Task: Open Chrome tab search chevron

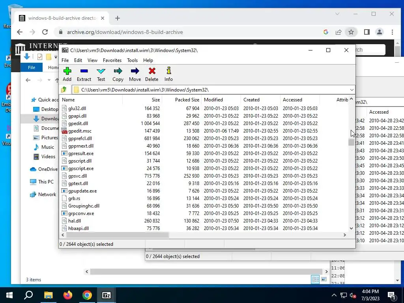Action: click(337, 14)
